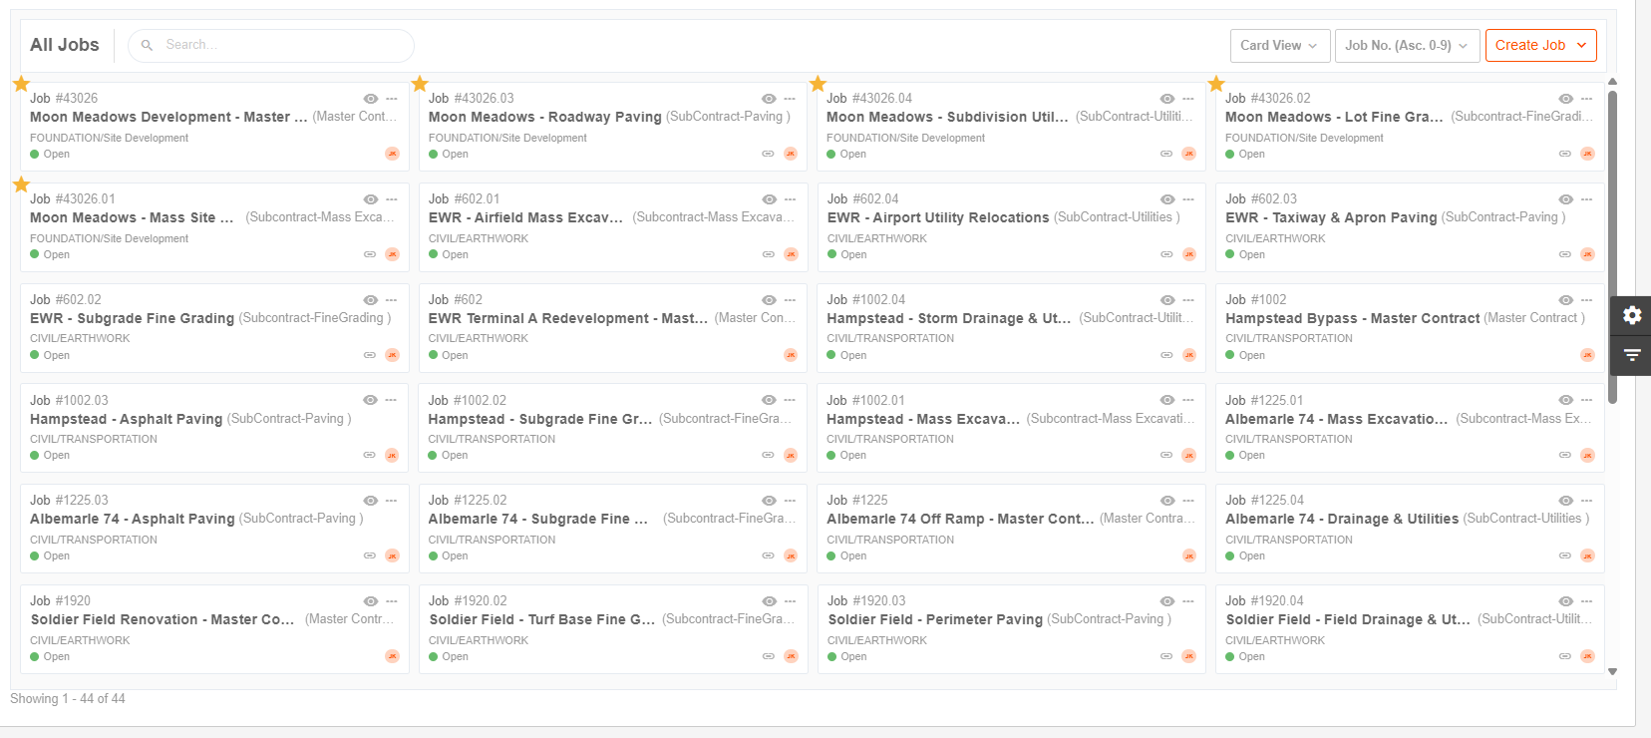Click the favorite star on Job #43026.03 card
The height and width of the screenshot is (738, 1651).
click(420, 84)
